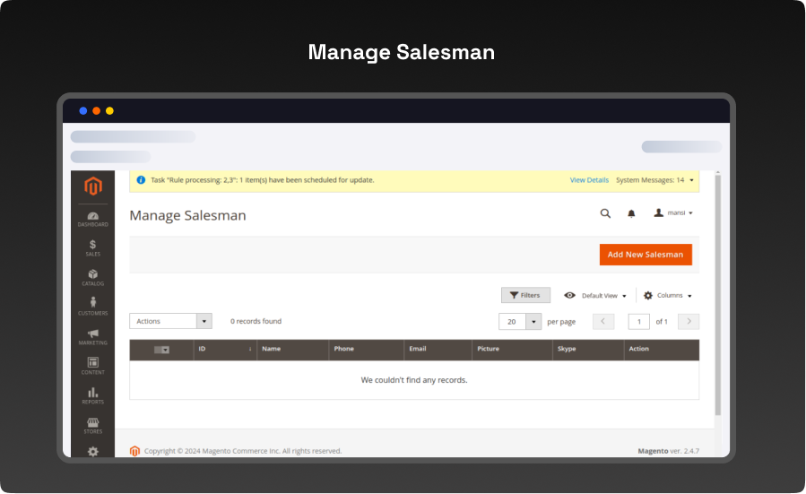Open the Catalog sidebar icon
Screen dimensions: 806x494
(x=93, y=277)
